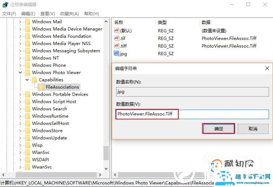Open the 查看(V) menu

coord(47,13)
